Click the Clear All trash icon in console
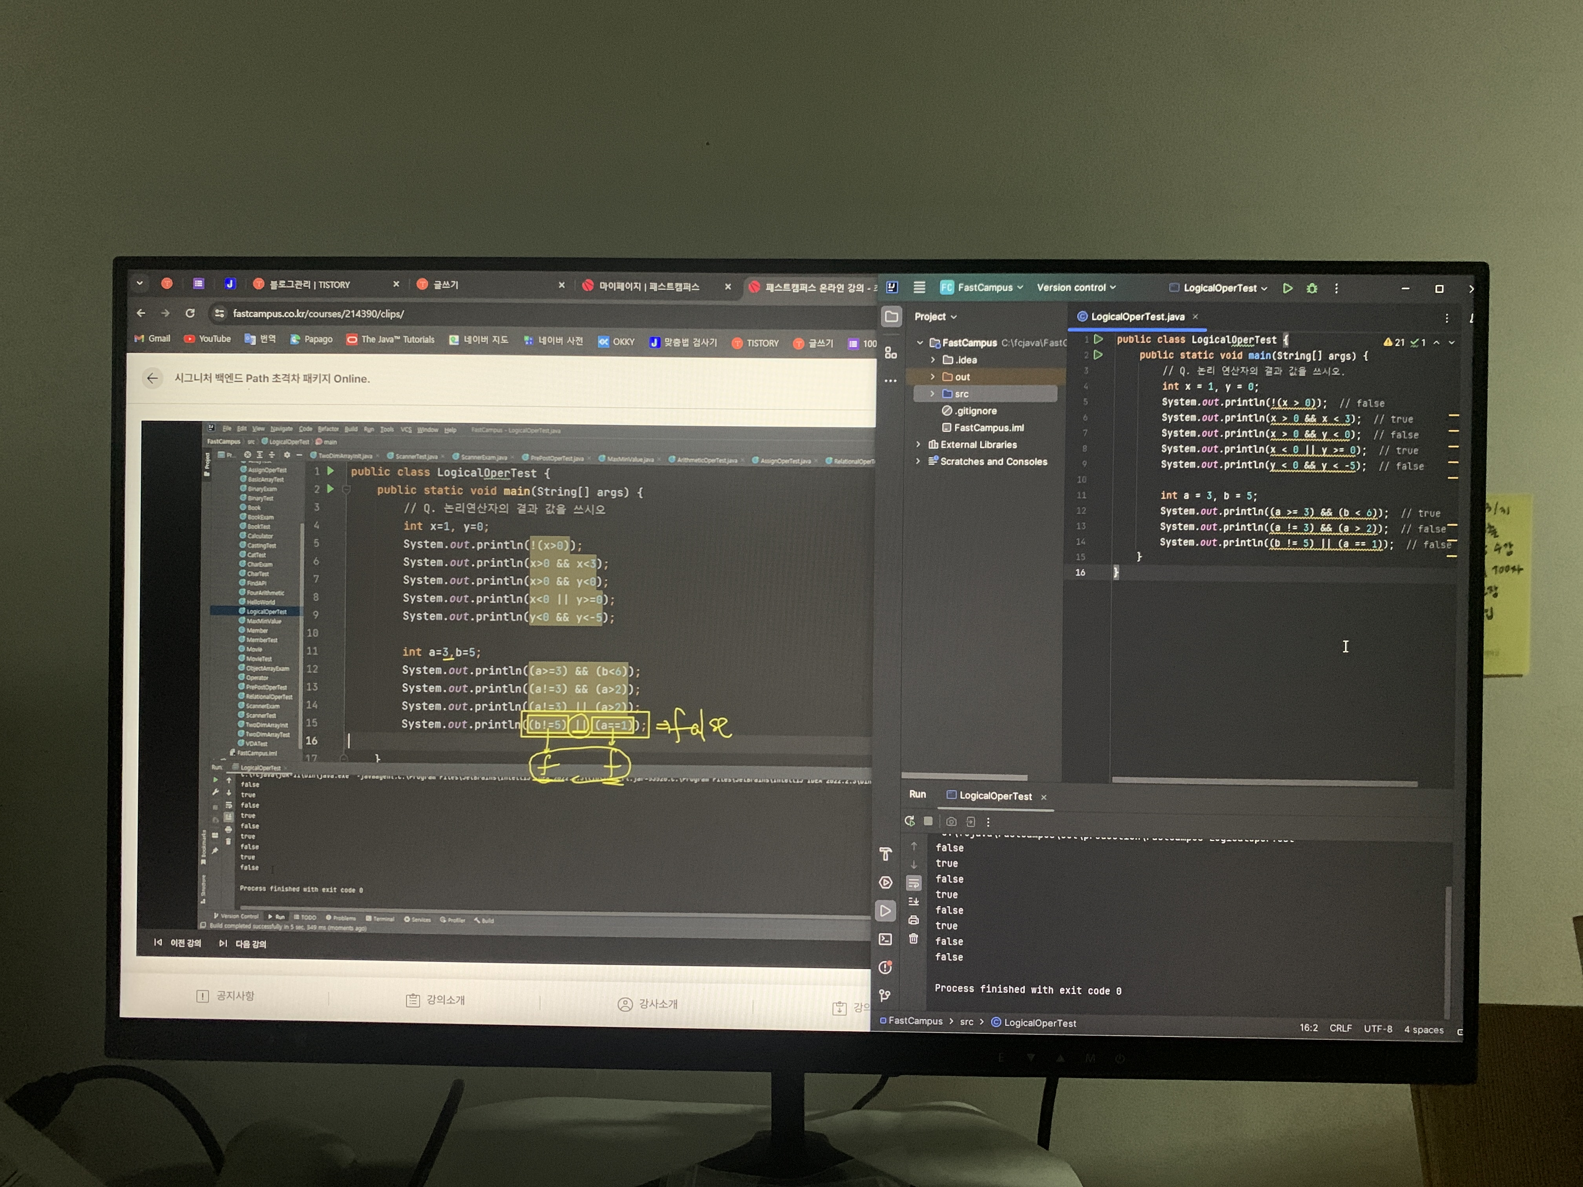 click(914, 939)
